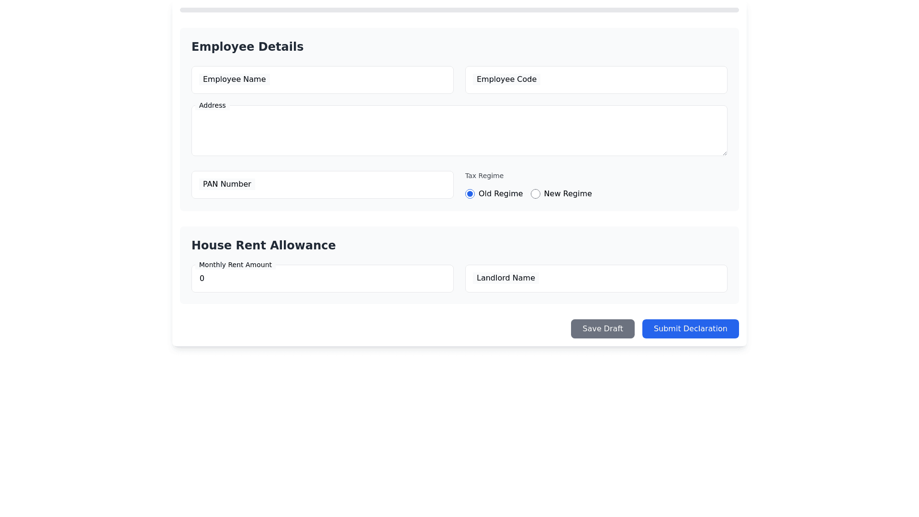The width and height of the screenshot is (919, 517).
Task: Click the rent amount field showing 0
Action: click(x=322, y=279)
